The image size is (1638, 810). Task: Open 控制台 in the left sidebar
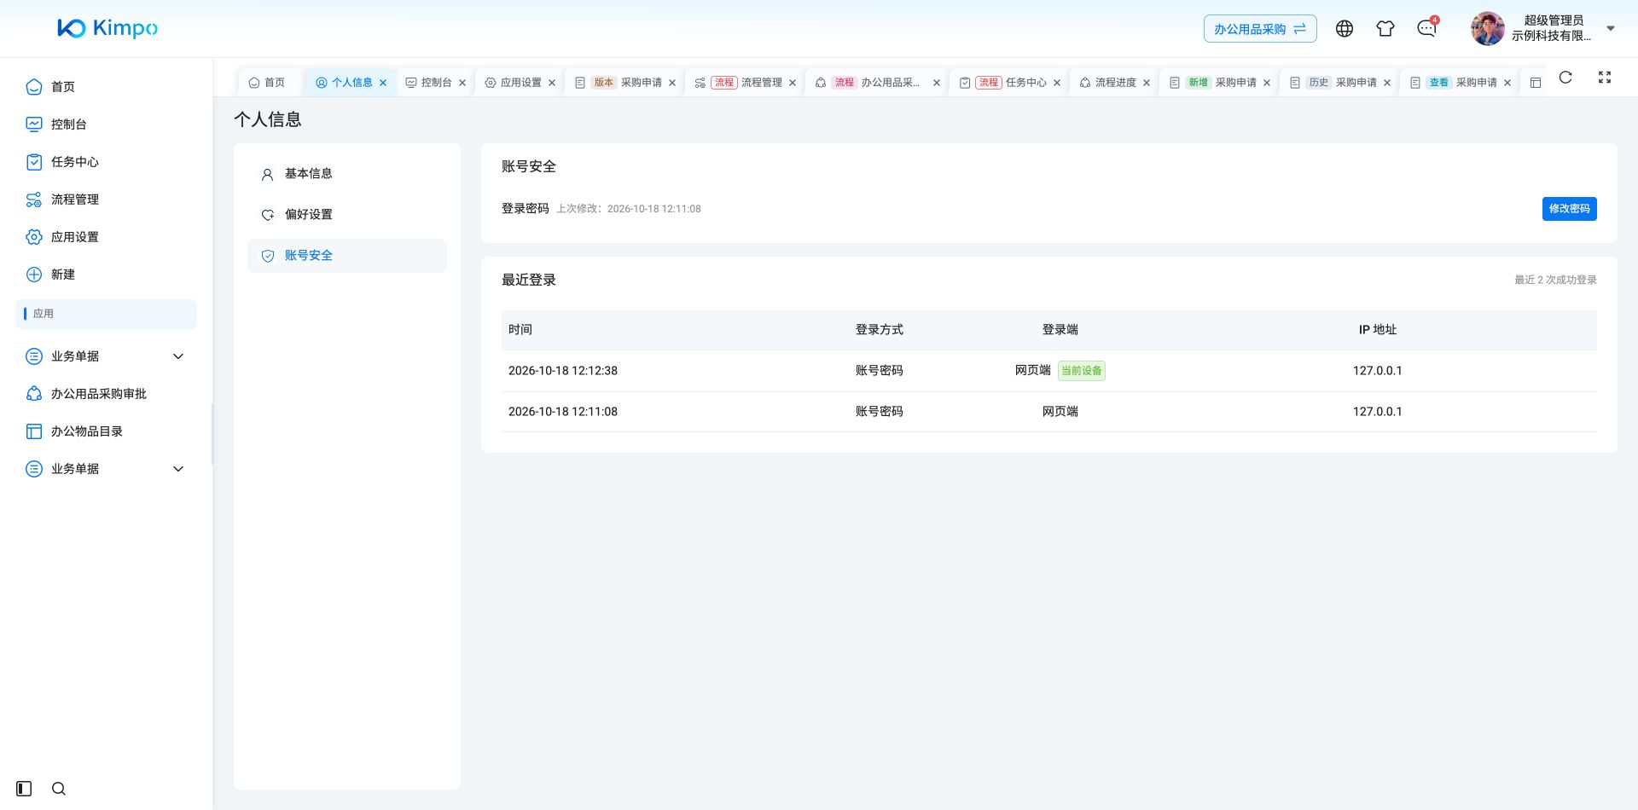[x=106, y=124]
